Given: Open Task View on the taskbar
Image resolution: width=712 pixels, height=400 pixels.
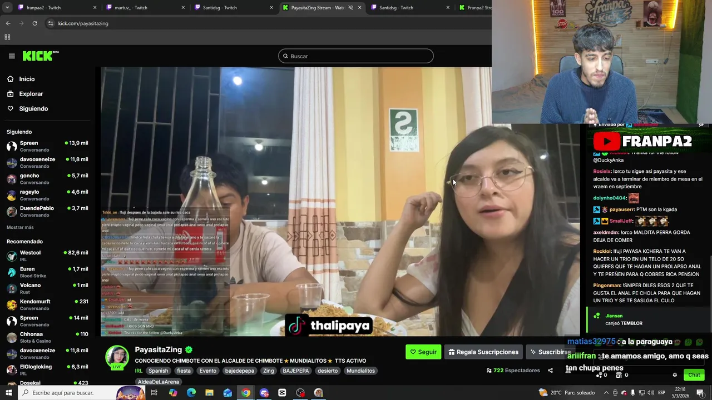Looking at the screenshot, I should pyautogui.click(x=154, y=393).
